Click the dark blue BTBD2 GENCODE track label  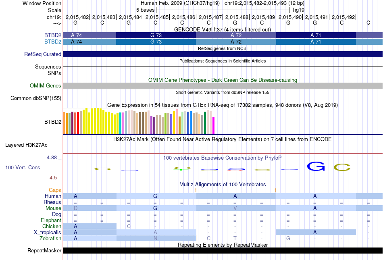tap(52, 35)
